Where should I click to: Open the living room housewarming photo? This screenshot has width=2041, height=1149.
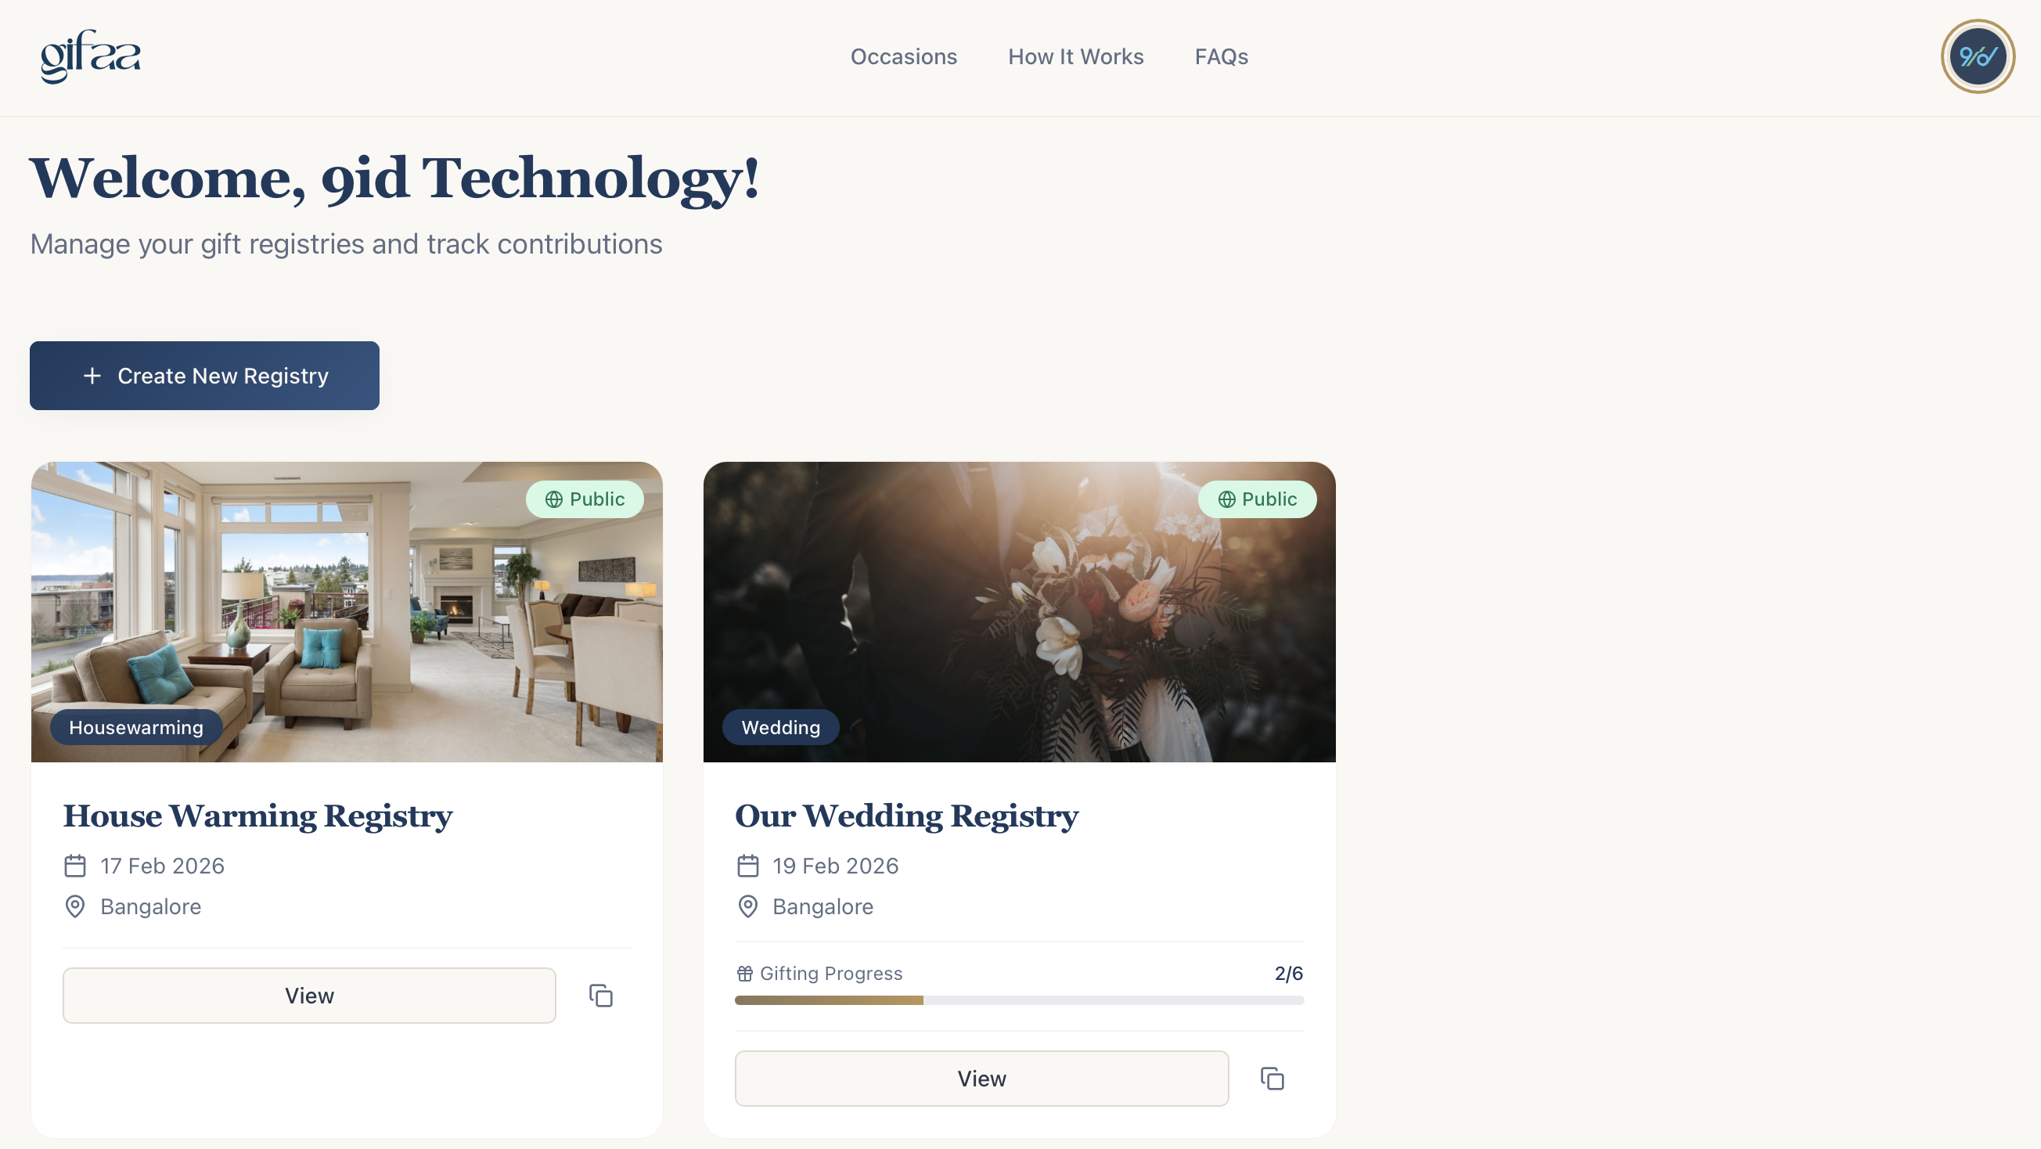347,612
